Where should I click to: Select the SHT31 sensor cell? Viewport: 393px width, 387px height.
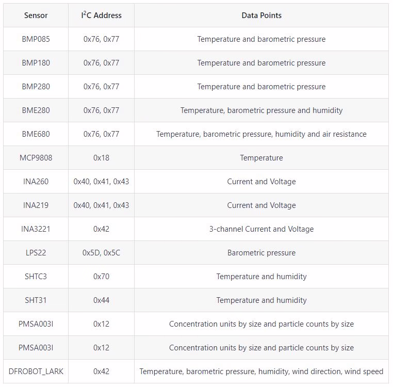[36, 300]
